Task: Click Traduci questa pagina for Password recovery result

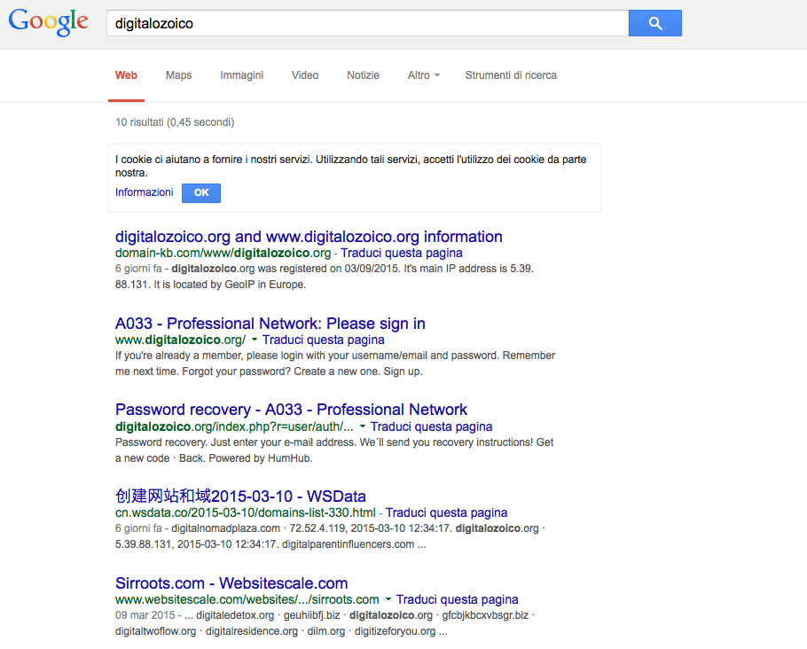Action: (431, 426)
